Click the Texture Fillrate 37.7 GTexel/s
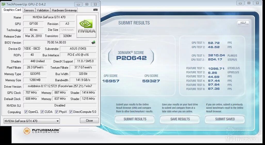This screenshot has width=265, height=145. 83,67
